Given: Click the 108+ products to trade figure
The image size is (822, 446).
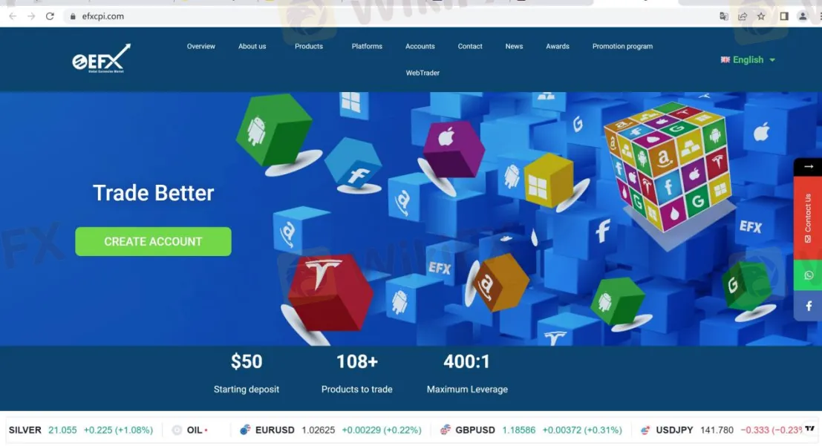Looking at the screenshot, I should click(x=357, y=361).
